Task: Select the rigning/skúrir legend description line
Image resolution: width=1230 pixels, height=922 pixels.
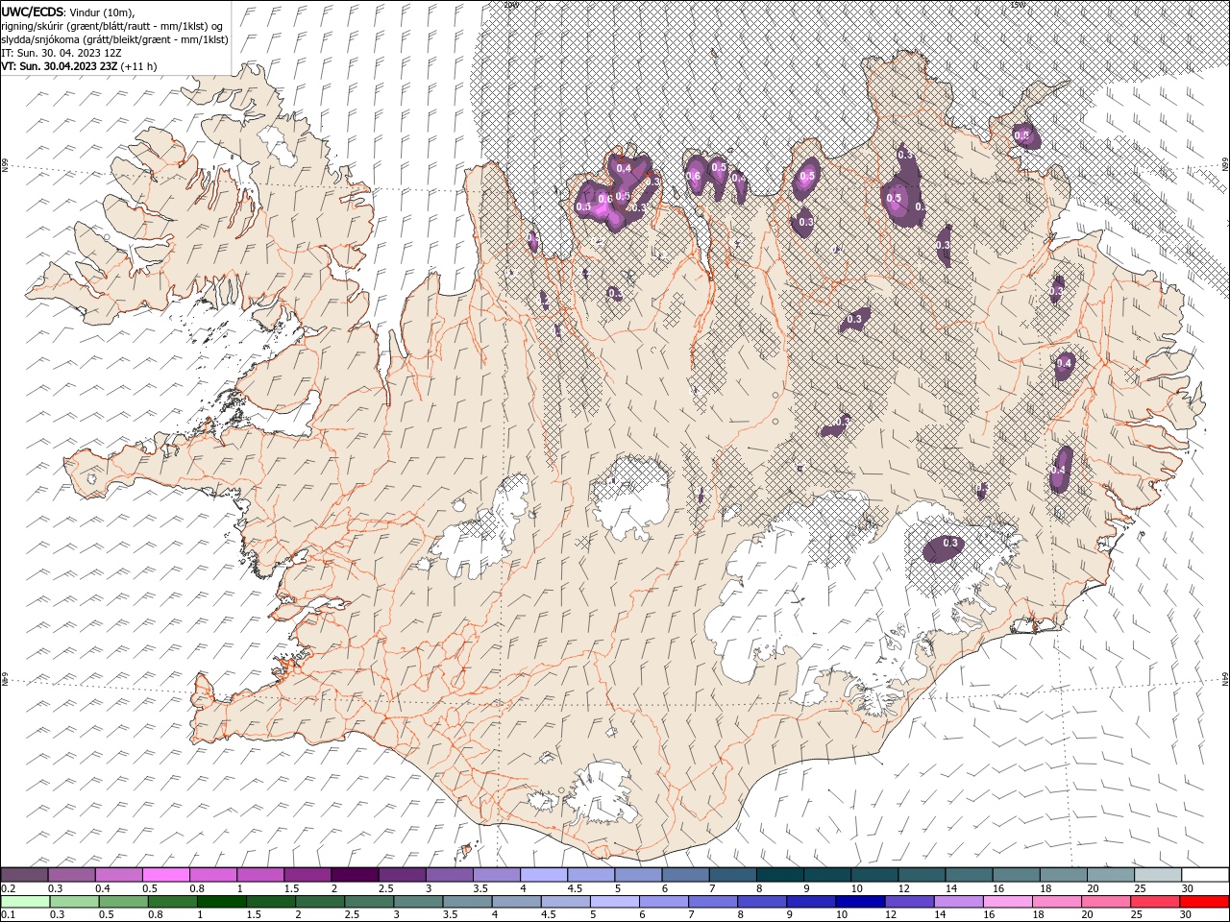Action: tap(111, 26)
